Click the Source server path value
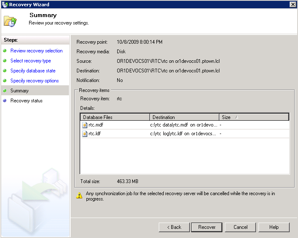The image size is (298, 238). click(168, 61)
